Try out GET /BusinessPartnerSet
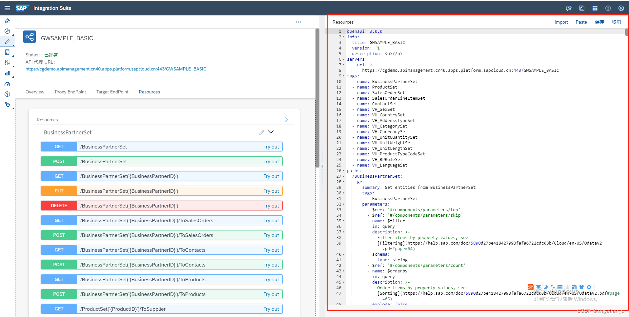Viewport: 629px width, 317px height. click(x=271, y=147)
